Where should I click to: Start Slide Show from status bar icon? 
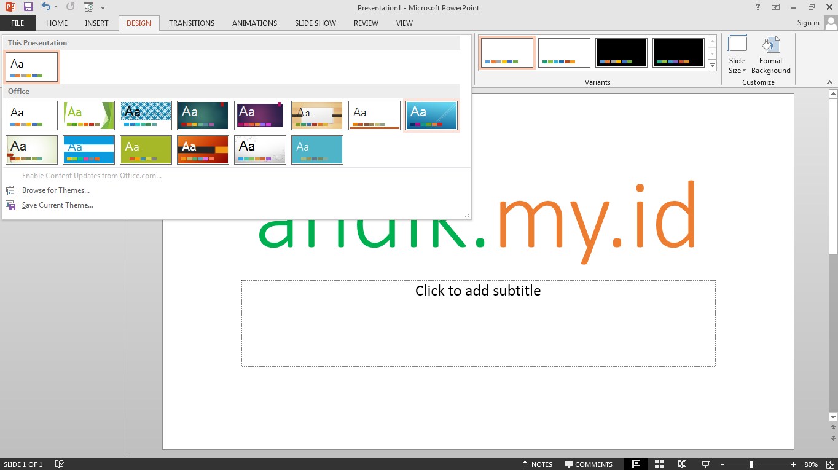[705, 464]
